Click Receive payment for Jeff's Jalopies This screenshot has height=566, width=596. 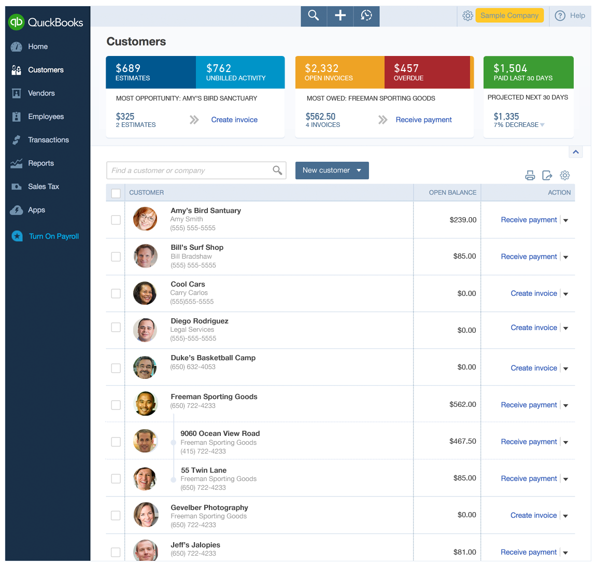(x=529, y=553)
